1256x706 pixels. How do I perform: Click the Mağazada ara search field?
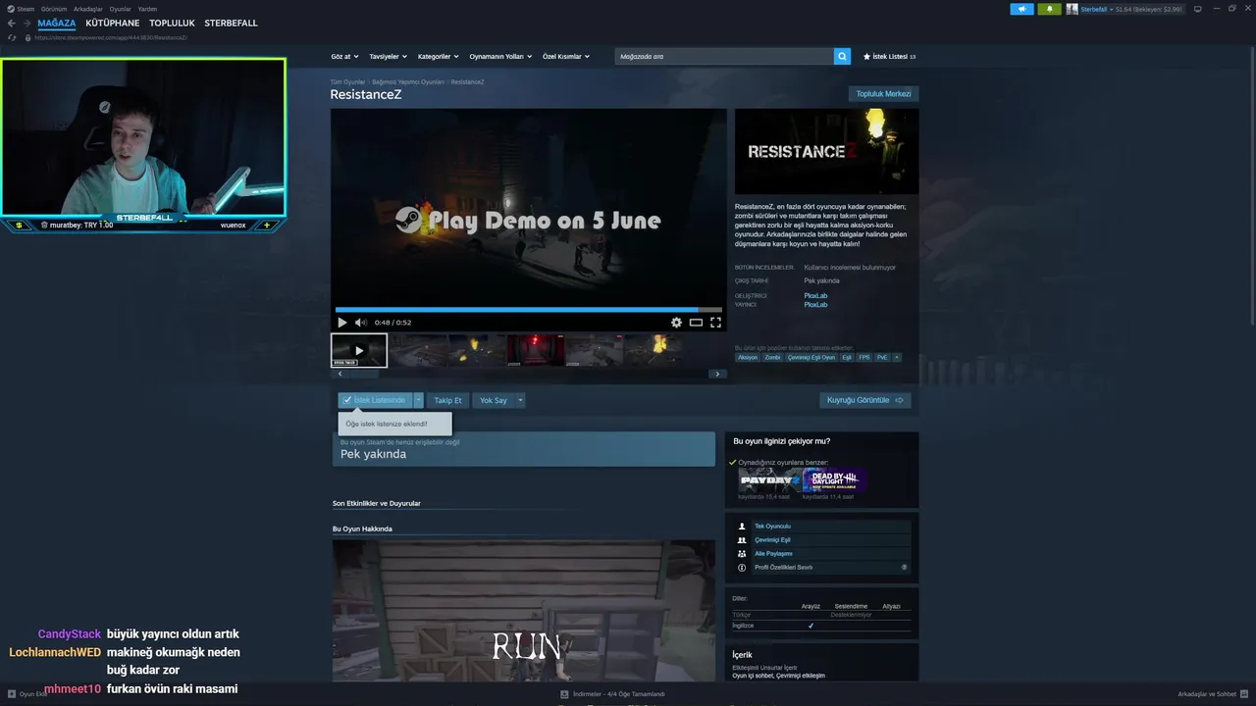point(724,57)
